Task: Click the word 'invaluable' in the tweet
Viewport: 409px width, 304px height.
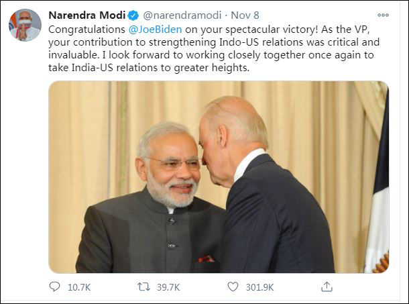Action: coord(74,56)
